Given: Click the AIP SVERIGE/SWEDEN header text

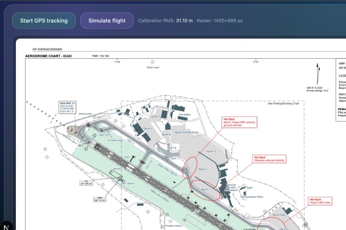Looking at the screenshot, I should click(47, 49).
